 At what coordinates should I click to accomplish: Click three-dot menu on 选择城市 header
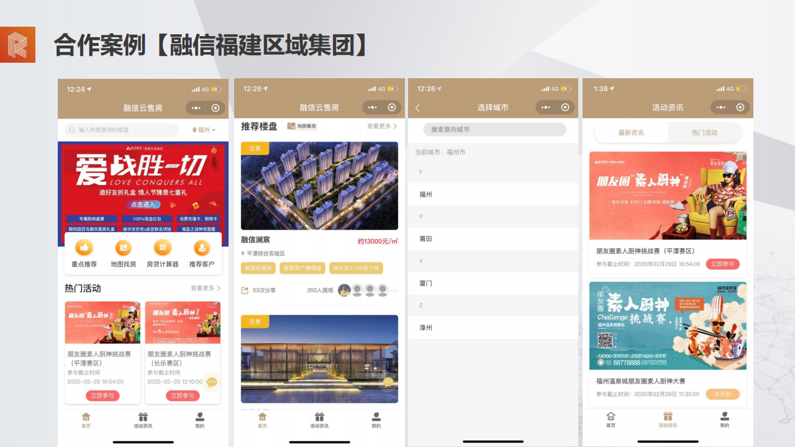tap(546, 107)
